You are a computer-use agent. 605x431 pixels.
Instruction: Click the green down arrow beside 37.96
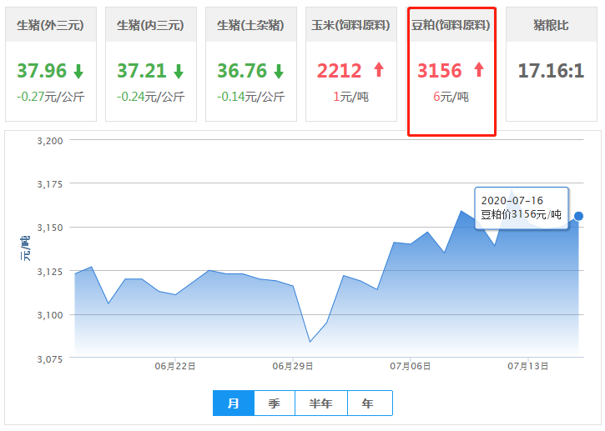click(x=78, y=71)
